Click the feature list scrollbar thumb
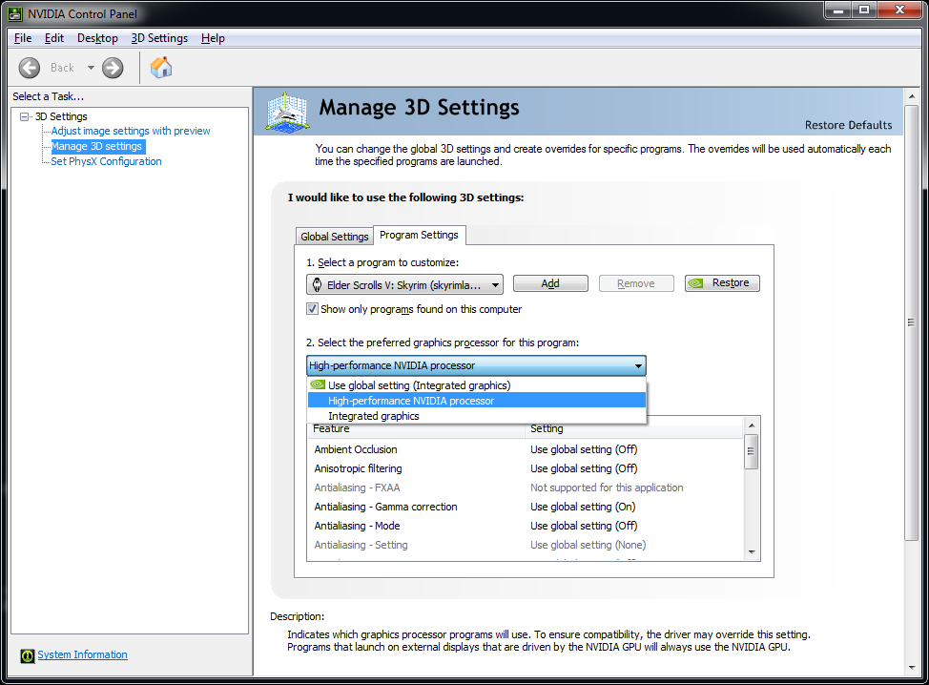Viewport: 929px width, 685px height. point(752,451)
